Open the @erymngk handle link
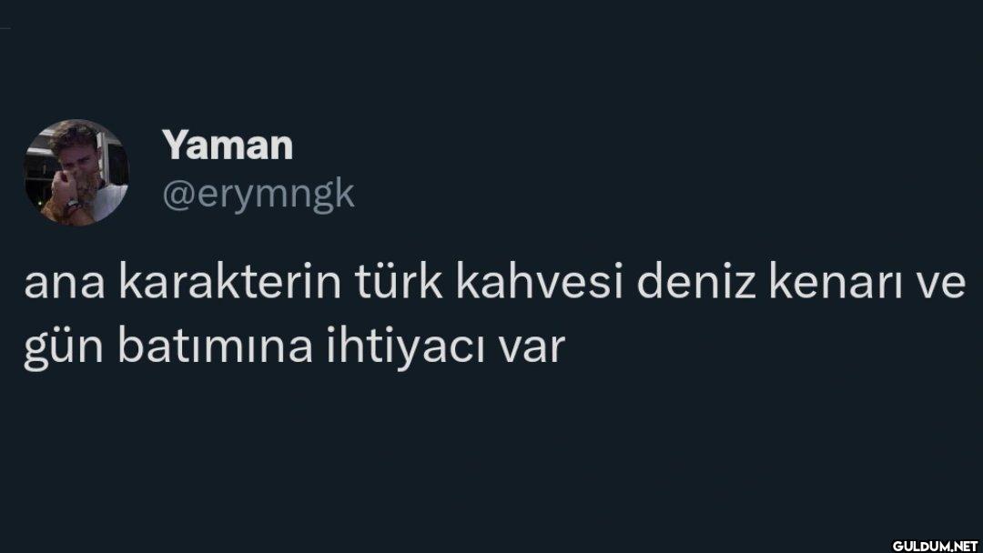Image resolution: width=983 pixels, height=553 pixels. pos(258,195)
